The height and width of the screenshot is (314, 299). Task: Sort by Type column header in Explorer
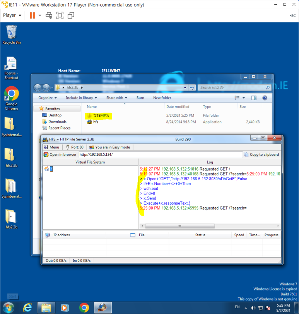click(207, 107)
